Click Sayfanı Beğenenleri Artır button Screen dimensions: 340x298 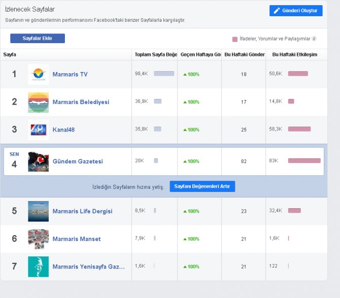[202, 187]
